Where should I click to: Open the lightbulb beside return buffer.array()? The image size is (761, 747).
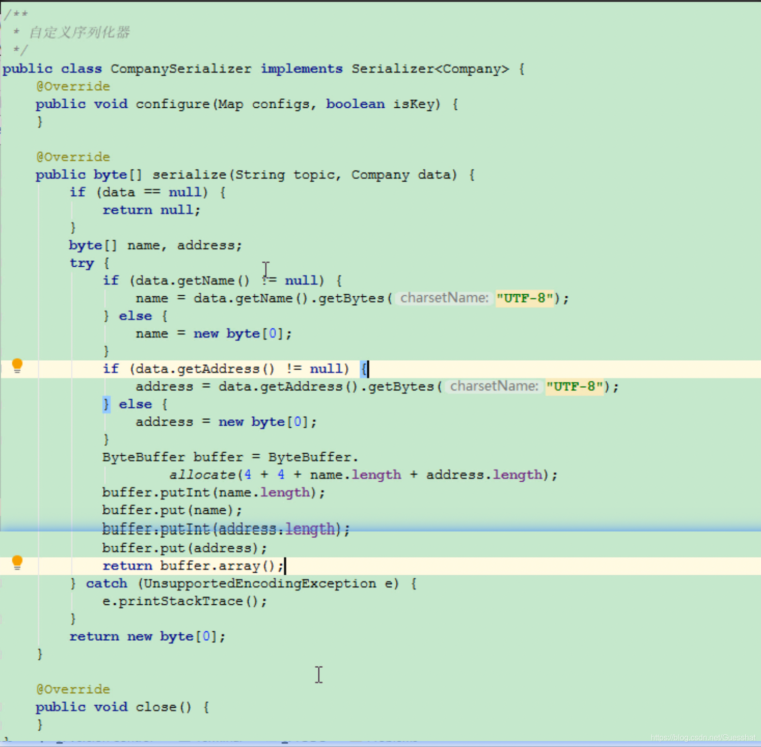(17, 562)
